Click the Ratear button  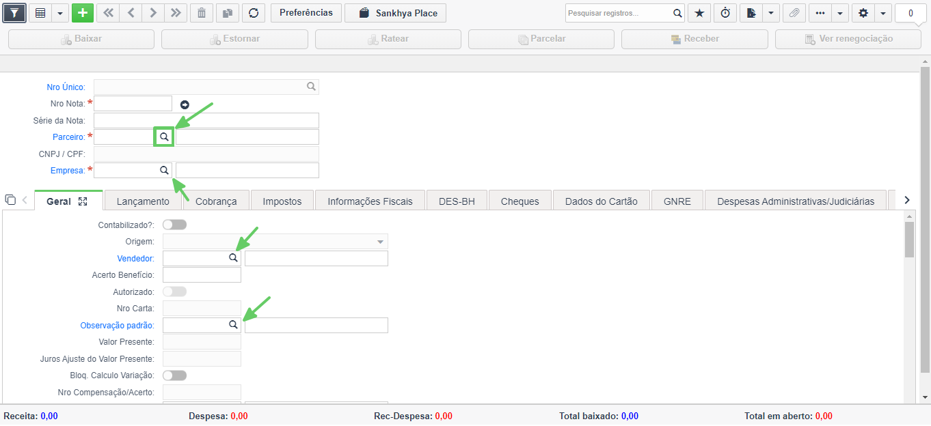click(388, 39)
